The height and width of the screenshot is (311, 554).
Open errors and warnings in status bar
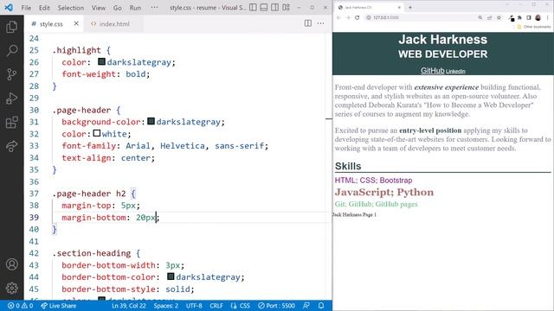(x=20, y=306)
